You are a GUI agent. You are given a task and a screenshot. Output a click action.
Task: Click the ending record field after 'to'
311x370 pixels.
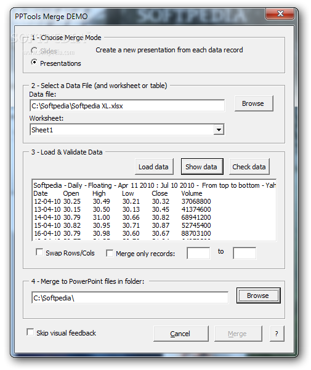tap(244, 253)
